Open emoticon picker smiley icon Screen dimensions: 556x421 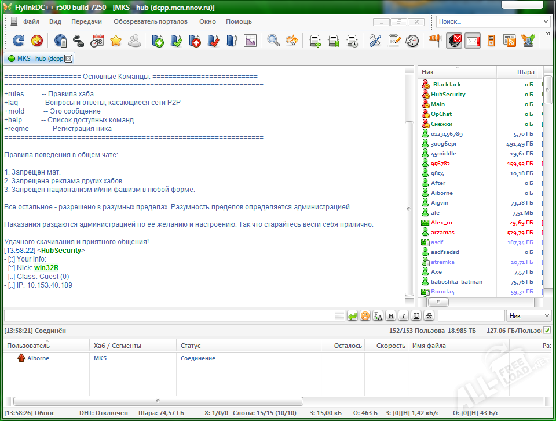click(365, 315)
